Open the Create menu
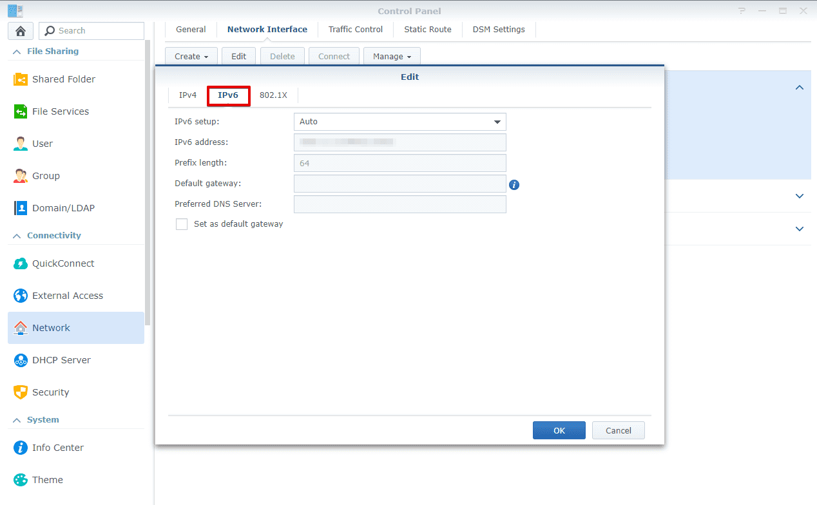The height and width of the screenshot is (505, 817). [x=190, y=56]
